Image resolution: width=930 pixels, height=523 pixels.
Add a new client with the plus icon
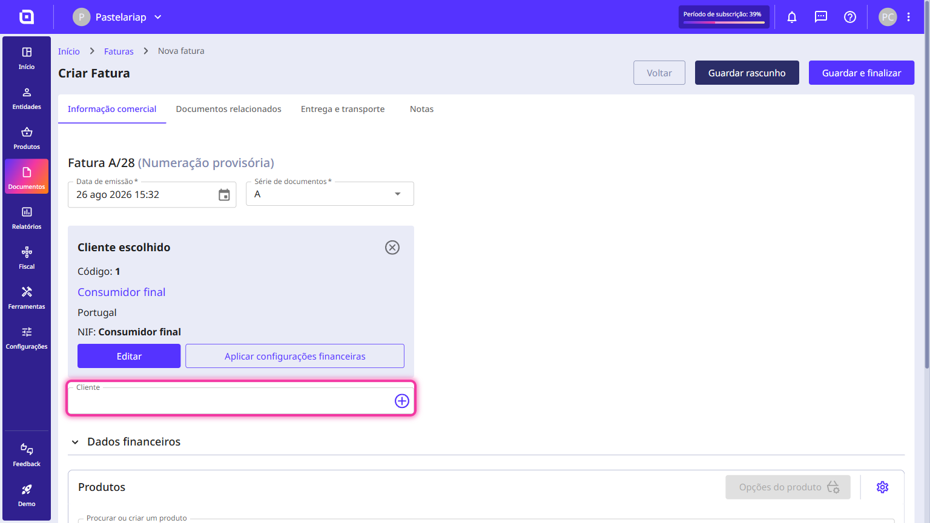[402, 401]
